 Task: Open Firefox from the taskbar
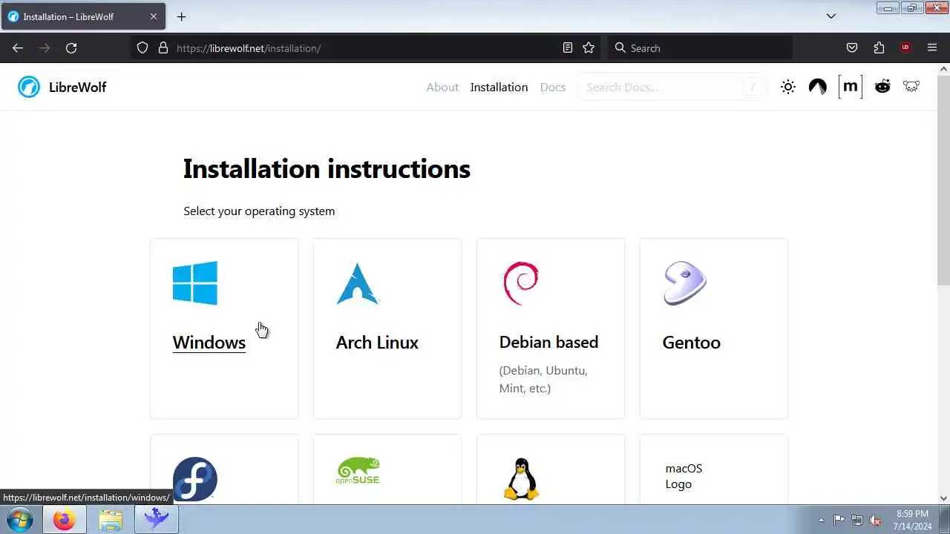tap(64, 520)
